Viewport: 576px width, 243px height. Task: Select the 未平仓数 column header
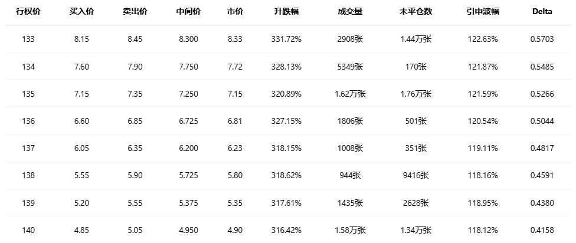click(415, 11)
